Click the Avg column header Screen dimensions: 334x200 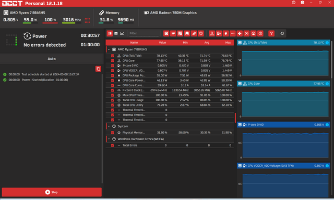(207, 43)
